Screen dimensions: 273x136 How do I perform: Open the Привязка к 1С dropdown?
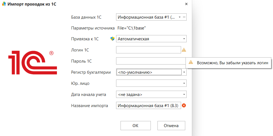pos(184,39)
